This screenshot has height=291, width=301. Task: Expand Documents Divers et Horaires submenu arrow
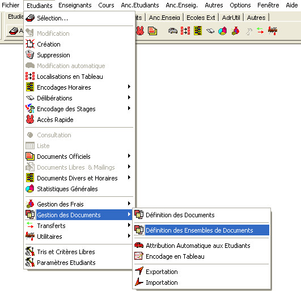click(x=129, y=178)
